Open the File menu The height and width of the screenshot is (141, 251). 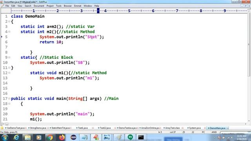click(7, 6)
